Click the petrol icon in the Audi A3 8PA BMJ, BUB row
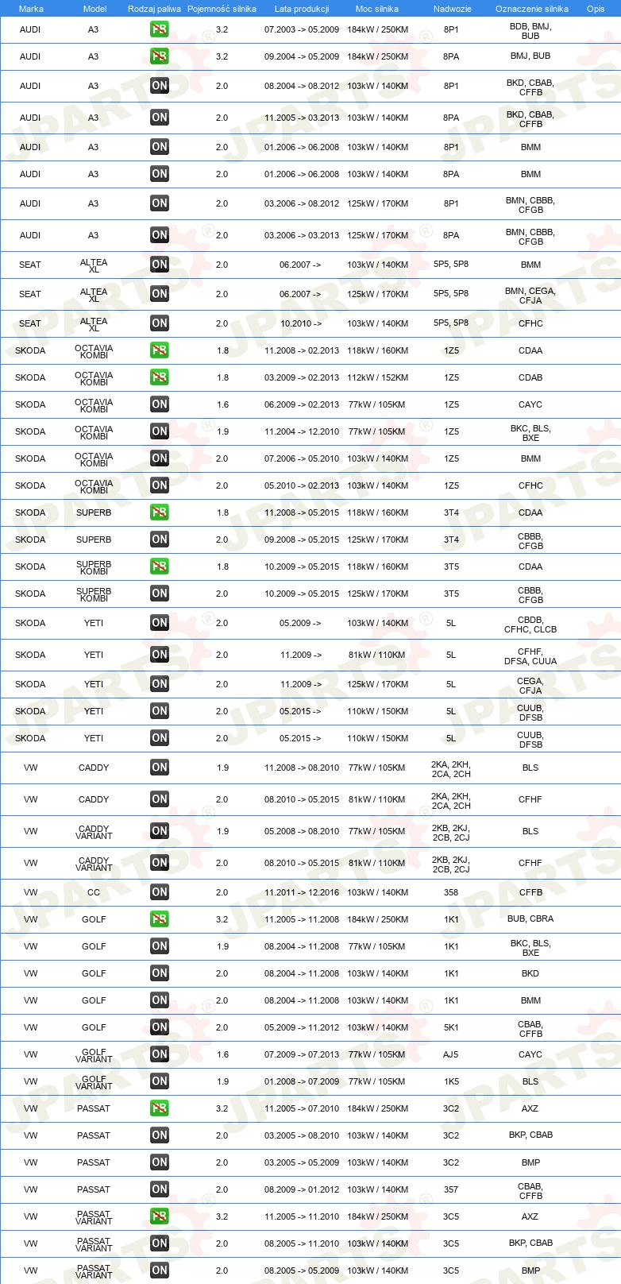Viewport: 621px width, 1284px height. click(x=160, y=56)
